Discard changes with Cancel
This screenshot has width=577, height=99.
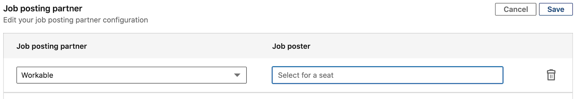(x=515, y=9)
